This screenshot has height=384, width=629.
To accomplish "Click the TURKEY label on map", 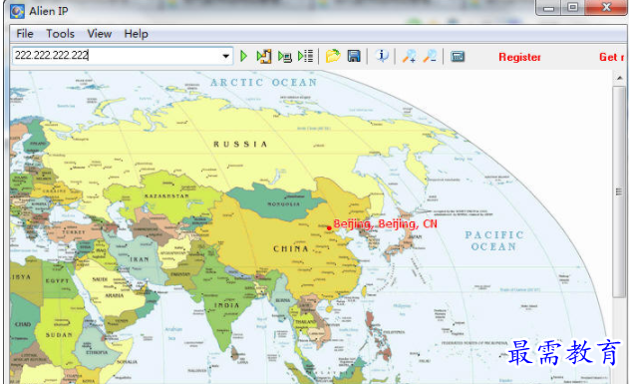I will point(74,232).
